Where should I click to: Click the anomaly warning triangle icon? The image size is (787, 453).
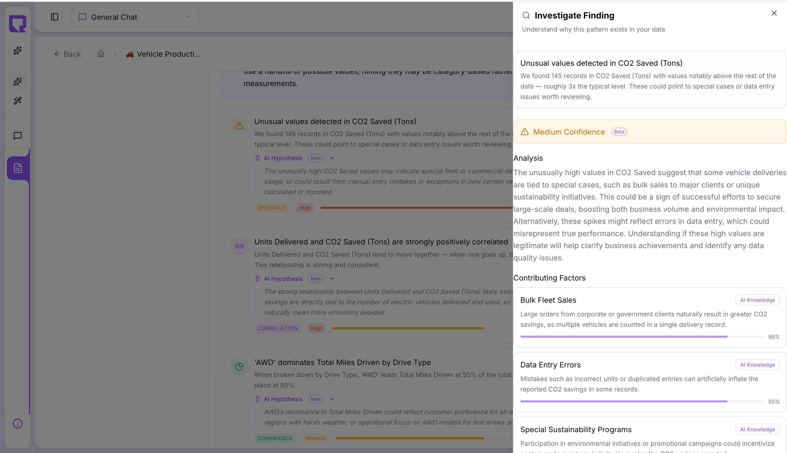[239, 126]
